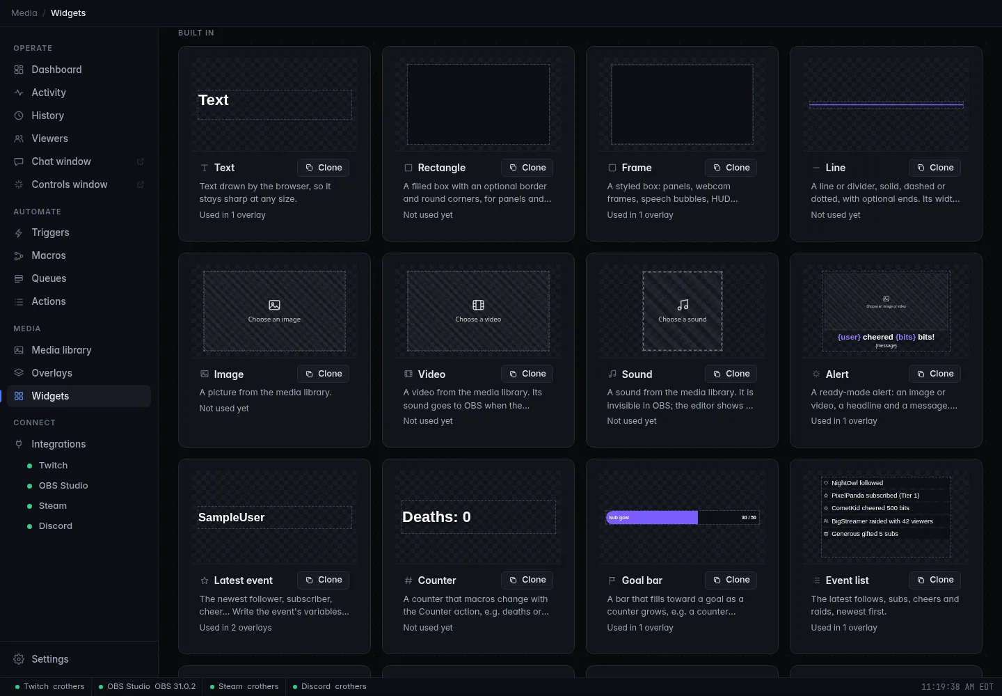Viewport: 1002px width, 696px height.
Task: Click the Discord crothers status bar entry
Action: pos(329,686)
